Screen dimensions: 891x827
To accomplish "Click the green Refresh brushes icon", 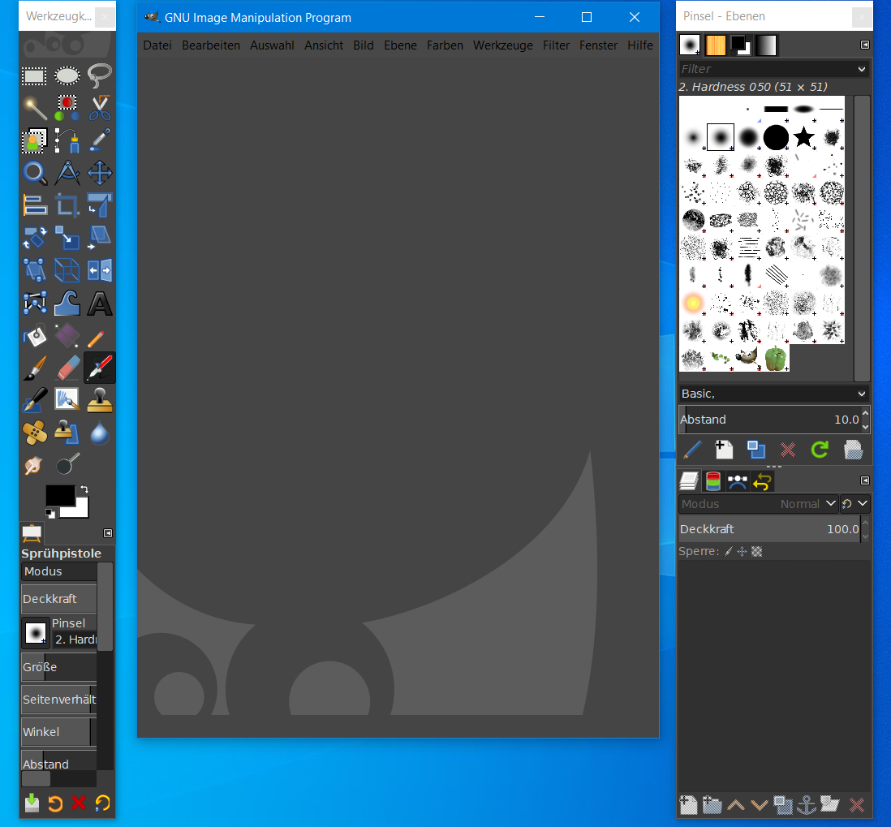I will [x=820, y=450].
